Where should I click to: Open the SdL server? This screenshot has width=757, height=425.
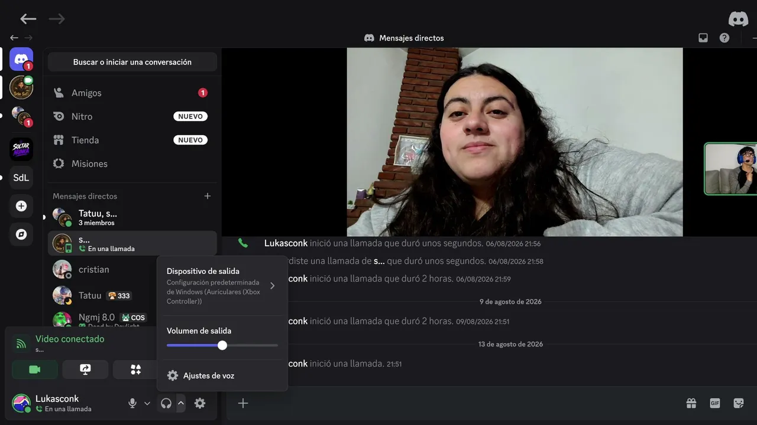(21, 178)
